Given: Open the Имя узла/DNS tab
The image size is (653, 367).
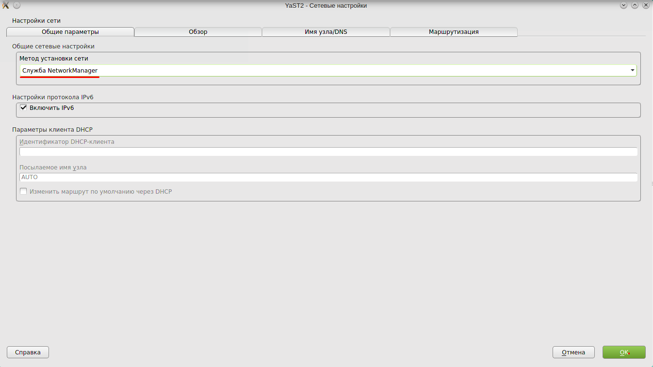Looking at the screenshot, I should (x=326, y=32).
